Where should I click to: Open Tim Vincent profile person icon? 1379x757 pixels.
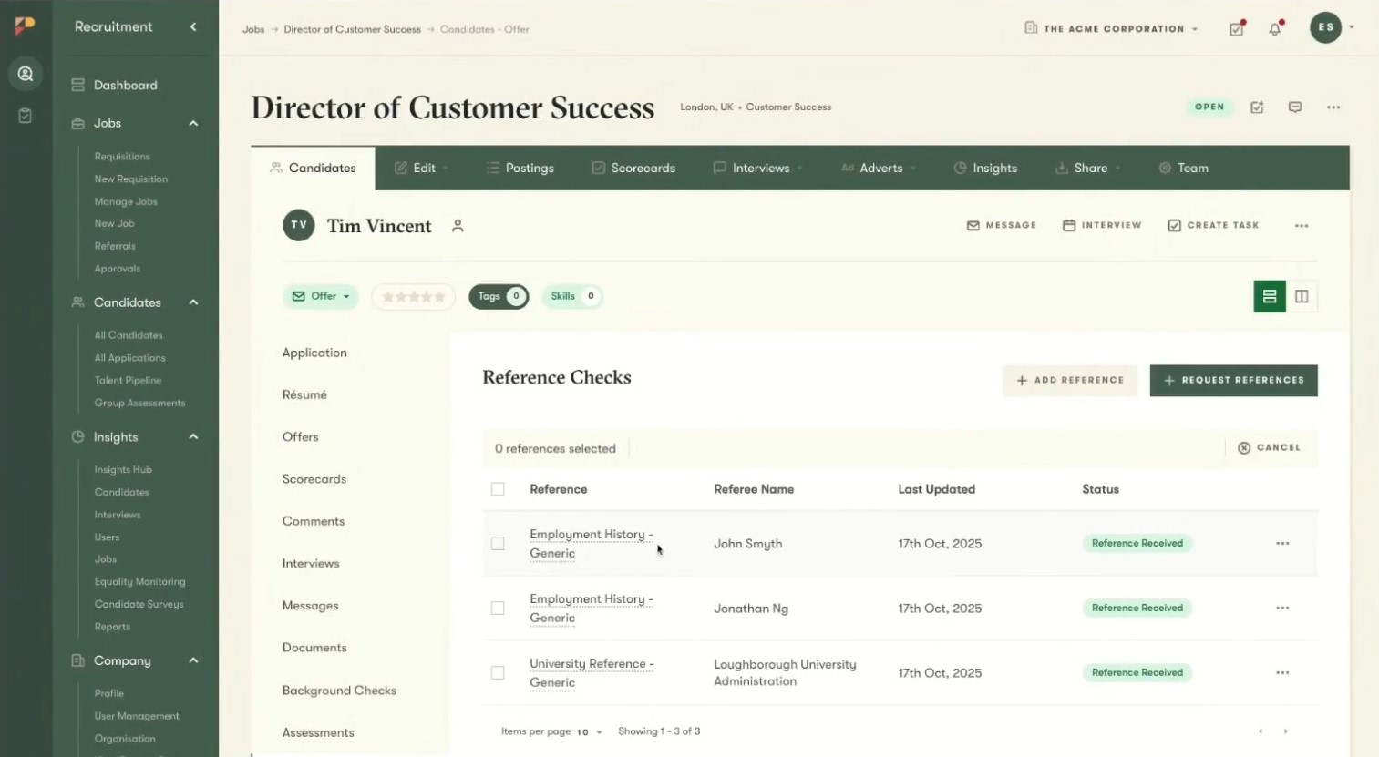[x=458, y=226]
